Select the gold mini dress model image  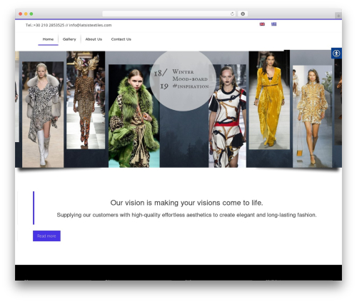click(312, 116)
